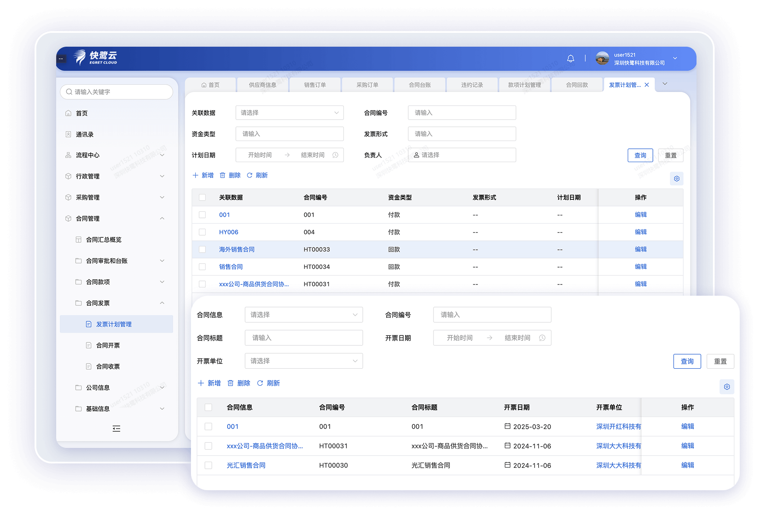Open the 负责人 person selector

[x=462, y=155]
